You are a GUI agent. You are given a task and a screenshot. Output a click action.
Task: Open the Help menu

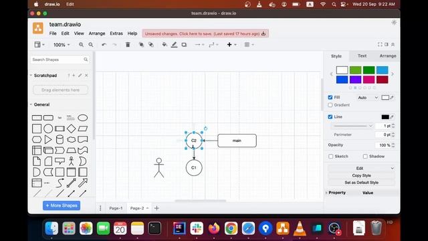point(132,33)
